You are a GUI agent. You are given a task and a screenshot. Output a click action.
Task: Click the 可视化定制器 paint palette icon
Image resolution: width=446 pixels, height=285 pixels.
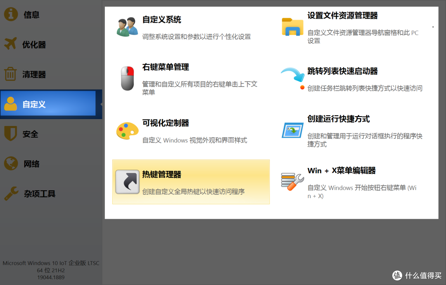click(x=127, y=131)
